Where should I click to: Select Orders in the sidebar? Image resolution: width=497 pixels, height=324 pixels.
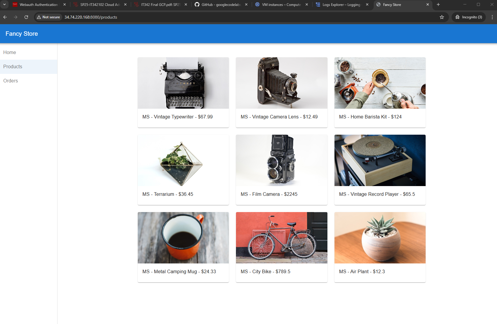[x=11, y=81]
